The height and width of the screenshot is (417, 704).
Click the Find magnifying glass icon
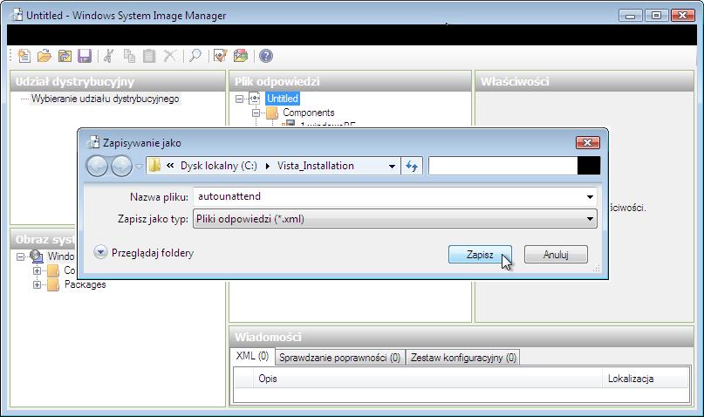pos(195,56)
